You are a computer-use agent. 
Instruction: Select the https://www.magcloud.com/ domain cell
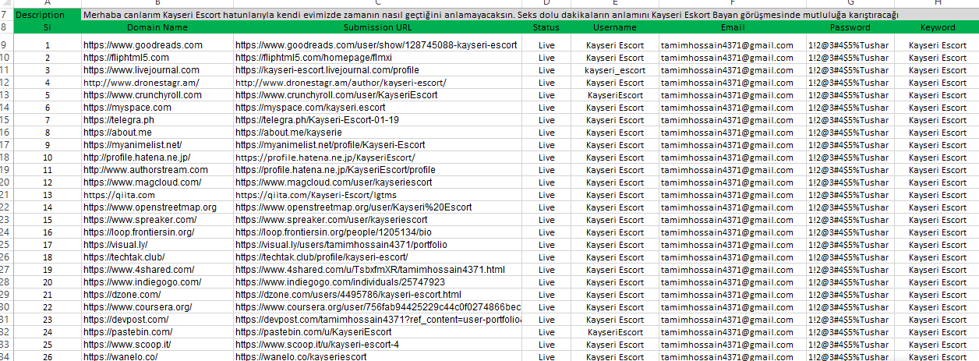pyautogui.click(x=157, y=182)
